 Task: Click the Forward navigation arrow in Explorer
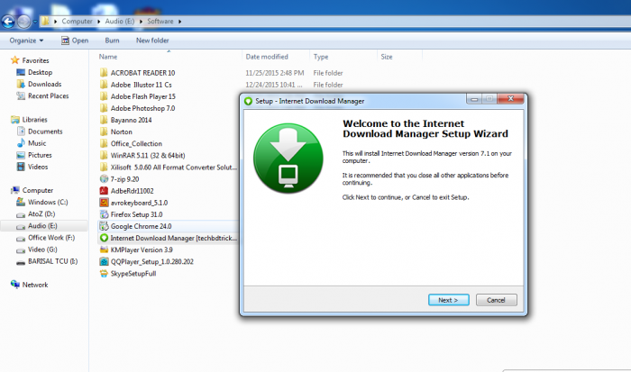[23, 22]
